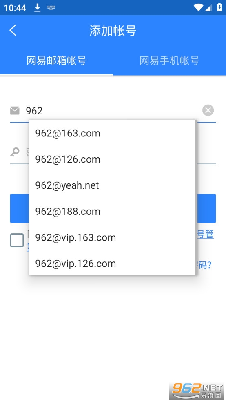Screen dimensions: 226x402
Task: Tap the key icon for password
Action: (15, 152)
